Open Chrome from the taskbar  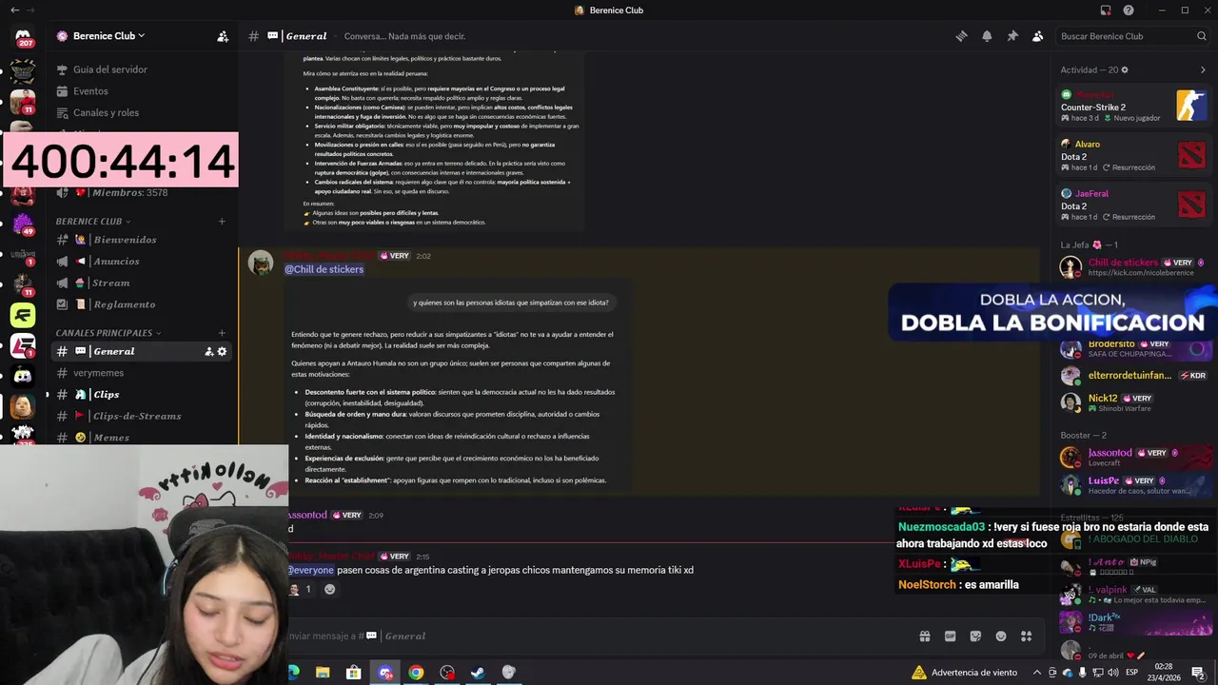tap(416, 673)
